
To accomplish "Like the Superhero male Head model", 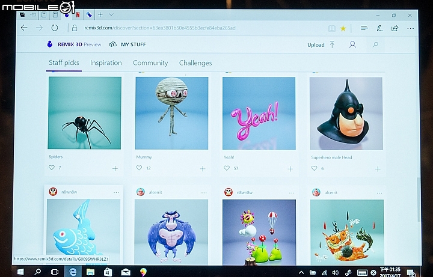I will coord(314,168).
